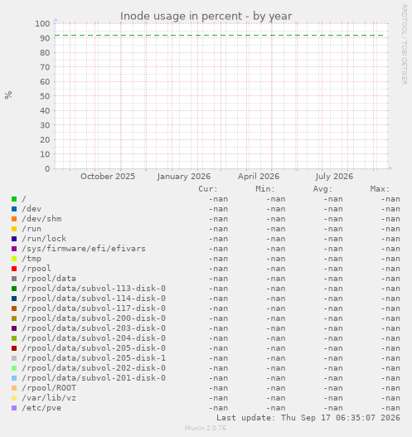The height and width of the screenshot is (437, 412).
Task: Click the '/rpool/data' legend label
Action: coord(49,279)
